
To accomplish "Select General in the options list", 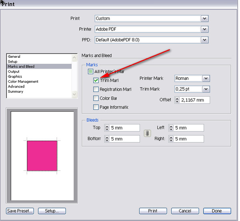I will coord(39,57).
